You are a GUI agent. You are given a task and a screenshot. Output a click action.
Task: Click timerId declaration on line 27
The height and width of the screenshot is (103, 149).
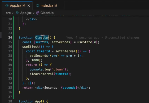(43, 51)
